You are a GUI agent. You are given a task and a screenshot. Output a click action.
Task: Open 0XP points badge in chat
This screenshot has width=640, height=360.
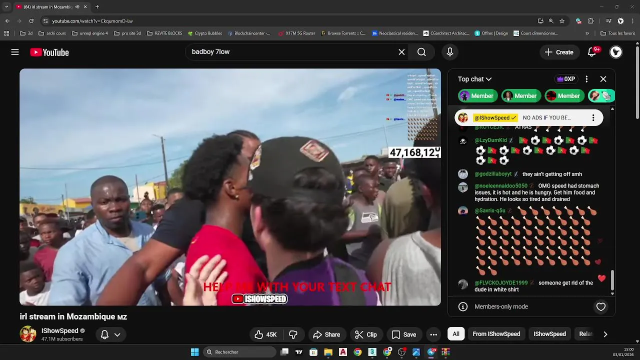(566, 79)
